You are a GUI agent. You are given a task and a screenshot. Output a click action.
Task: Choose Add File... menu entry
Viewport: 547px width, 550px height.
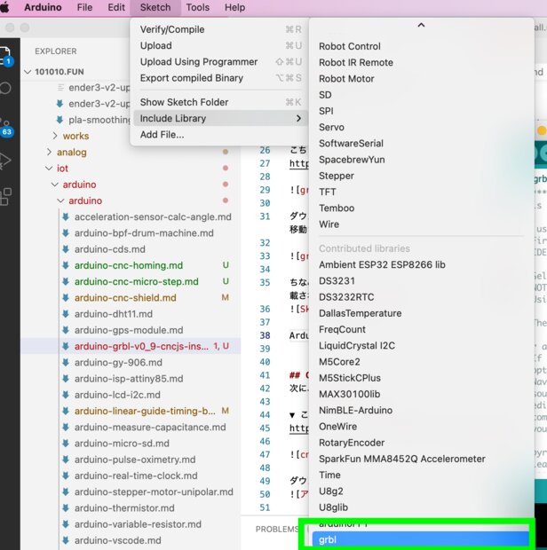[x=219, y=135]
